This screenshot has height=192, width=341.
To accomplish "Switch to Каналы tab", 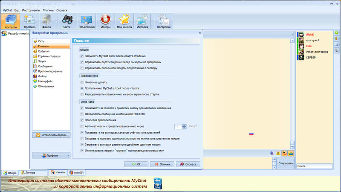I will (58, 172).
